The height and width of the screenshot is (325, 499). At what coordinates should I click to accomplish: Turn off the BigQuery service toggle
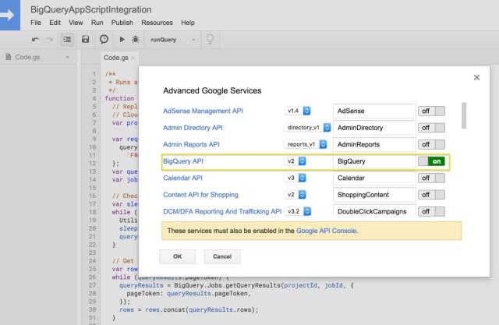[x=431, y=161]
